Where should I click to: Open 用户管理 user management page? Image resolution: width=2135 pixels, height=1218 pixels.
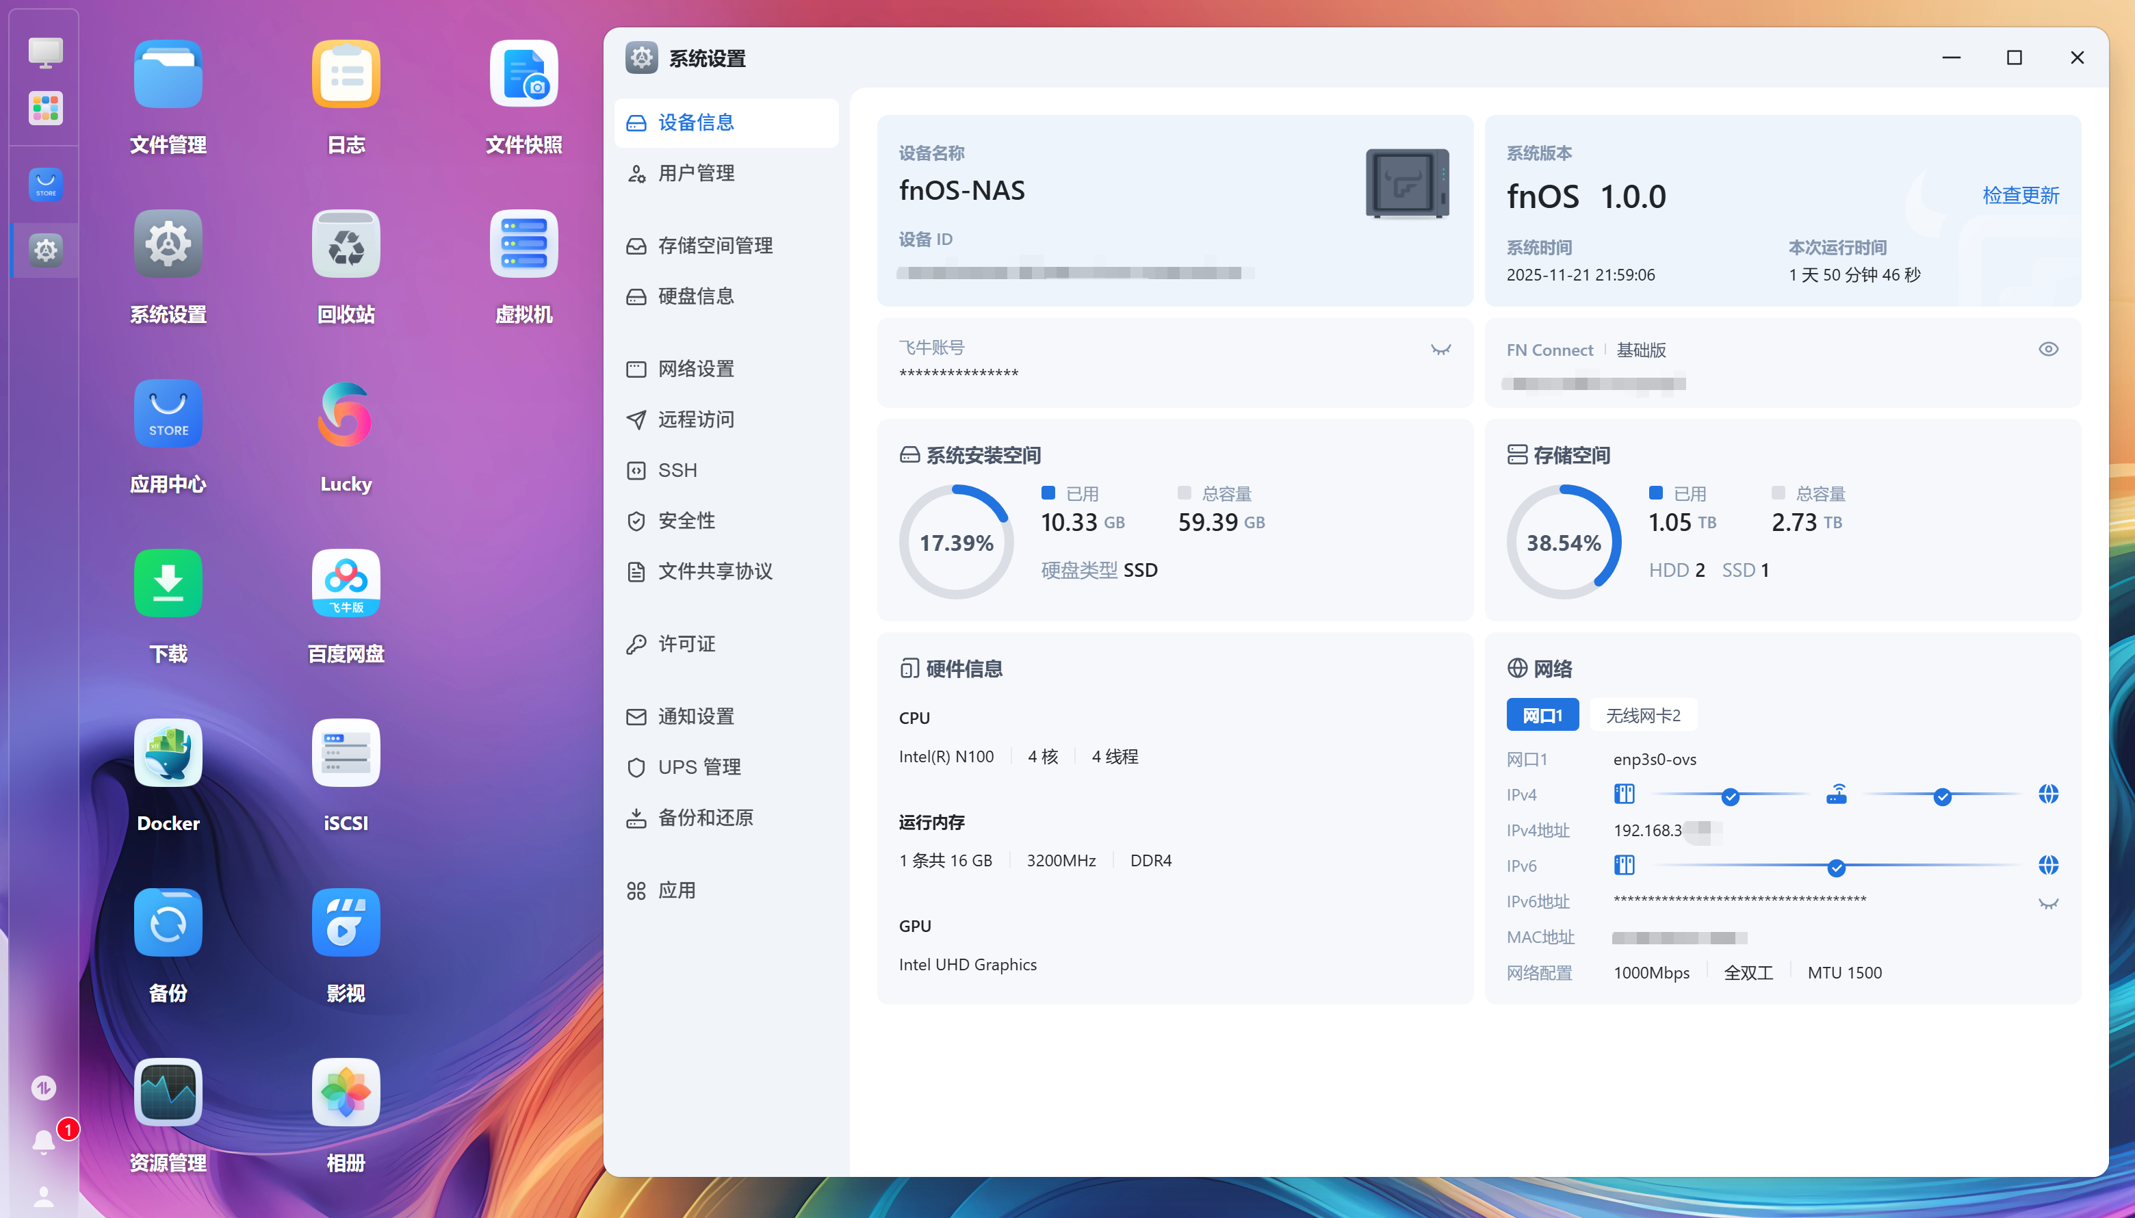695,173
